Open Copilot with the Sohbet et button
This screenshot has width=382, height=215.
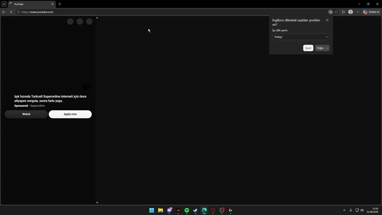371,12
